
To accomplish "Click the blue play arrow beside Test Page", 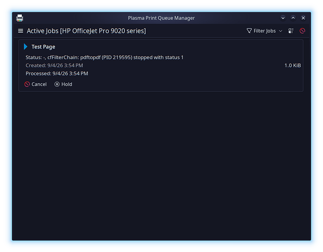I will tap(26, 47).
